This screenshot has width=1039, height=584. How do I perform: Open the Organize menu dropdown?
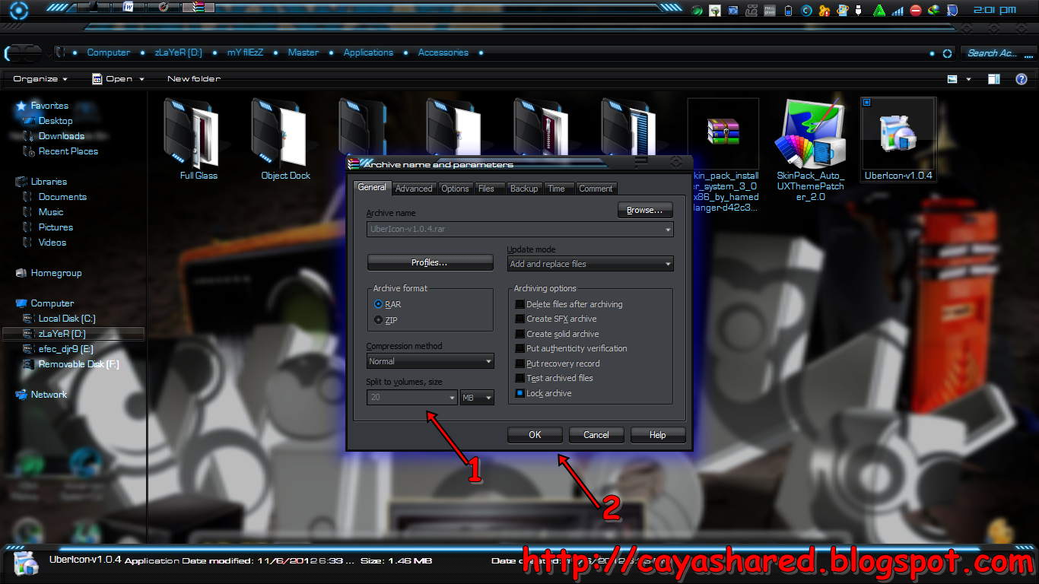(40, 79)
